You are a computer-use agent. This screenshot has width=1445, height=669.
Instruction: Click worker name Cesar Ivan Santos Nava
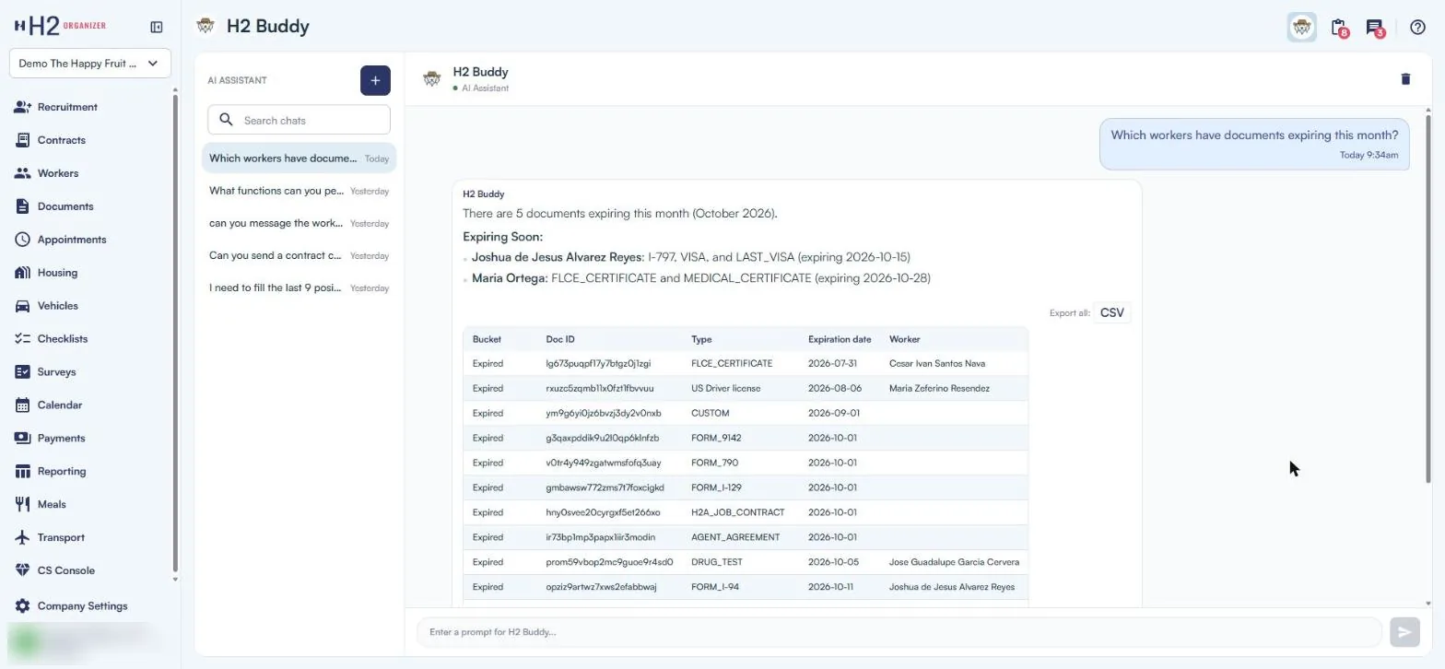[x=937, y=364]
